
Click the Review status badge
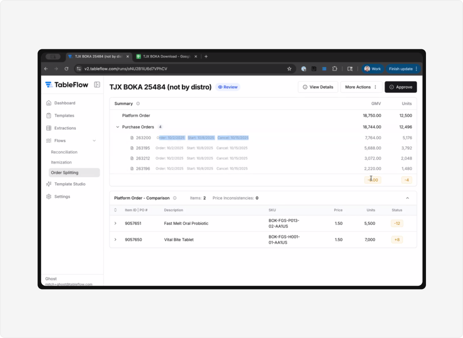tap(228, 87)
